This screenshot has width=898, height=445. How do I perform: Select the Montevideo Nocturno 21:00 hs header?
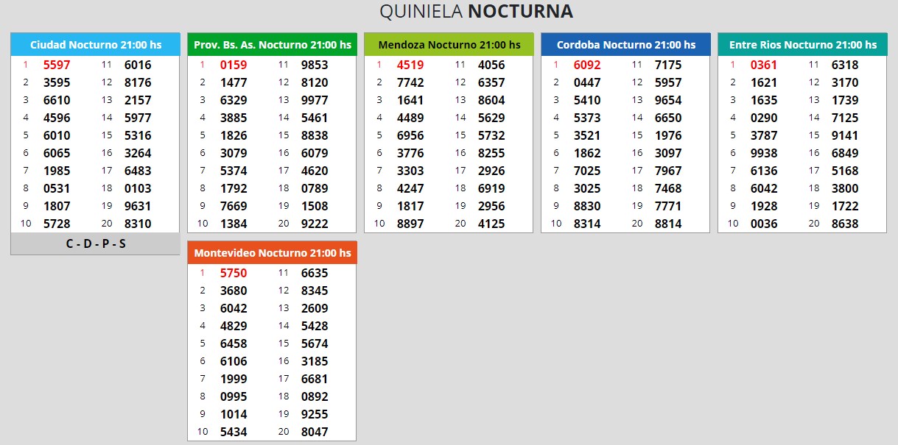(272, 253)
